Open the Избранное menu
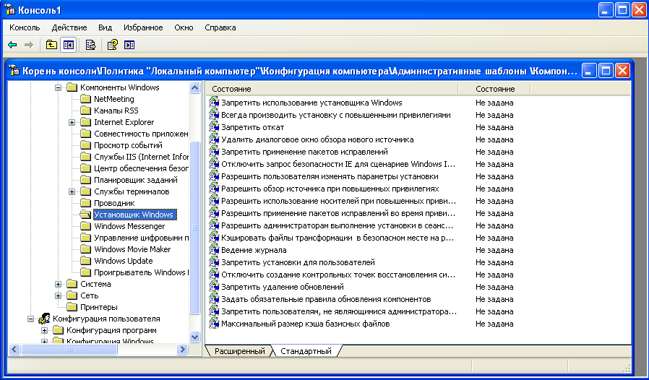Image resolution: width=649 pixels, height=380 pixels. click(x=143, y=27)
